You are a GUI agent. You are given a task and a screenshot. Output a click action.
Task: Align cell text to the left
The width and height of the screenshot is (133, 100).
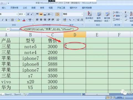coord(37,19)
